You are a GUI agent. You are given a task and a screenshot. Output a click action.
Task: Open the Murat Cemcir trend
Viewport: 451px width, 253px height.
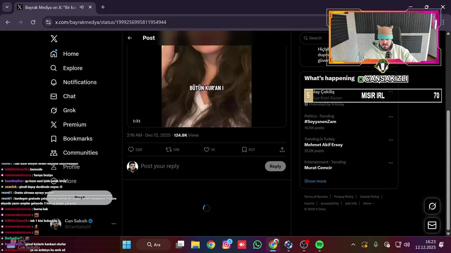click(318, 168)
